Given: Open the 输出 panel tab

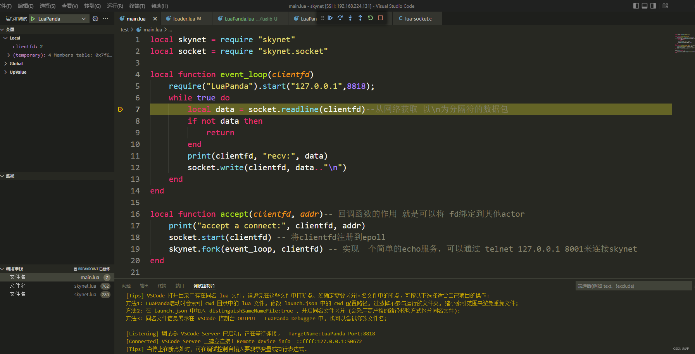Looking at the screenshot, I should pos(144,286).
